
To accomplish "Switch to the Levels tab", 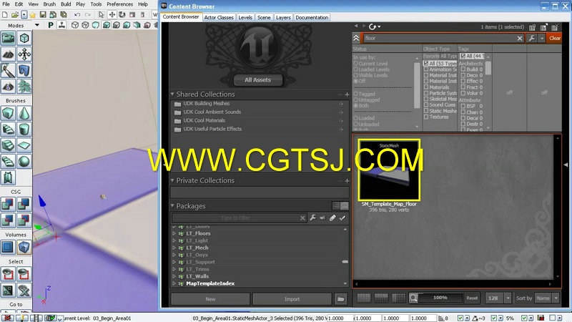I will (245, 17).
